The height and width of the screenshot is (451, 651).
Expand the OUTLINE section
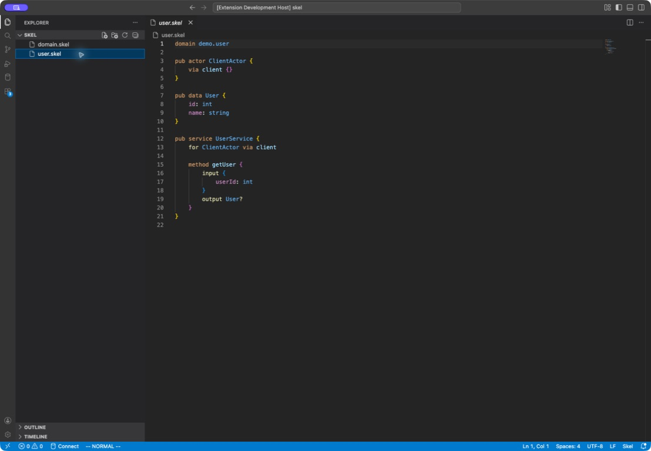click(x=80, y=427)
